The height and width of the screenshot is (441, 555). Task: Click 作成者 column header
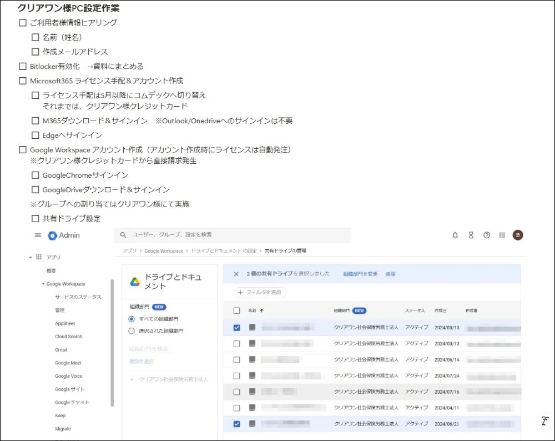pyautogui.click(x=471, y=310)
